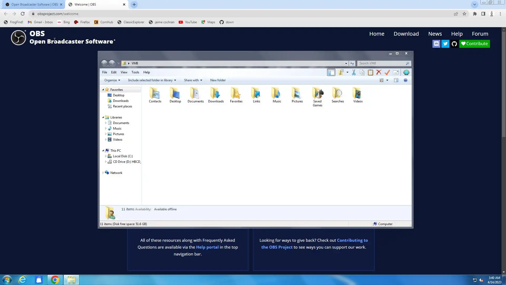The height and width of the screenshot is (285, 506).
Task: Click the GitHub icon on OBS site
Action: [x=454, y=44]
